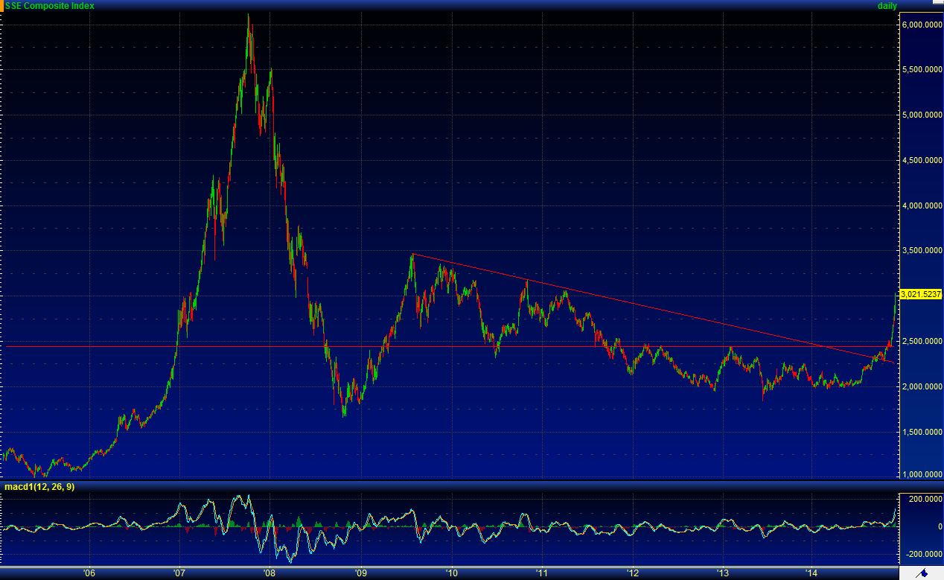Image resolution: width=944 pixels, height=580 pixels.
Task: Click the '12 year marker on time axis
Action: pyautogui.click(x=632, y=573)
